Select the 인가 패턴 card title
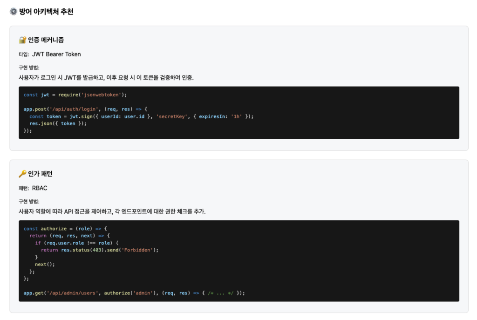This screenshot has height=320, width=477. [x=40, y=174]
